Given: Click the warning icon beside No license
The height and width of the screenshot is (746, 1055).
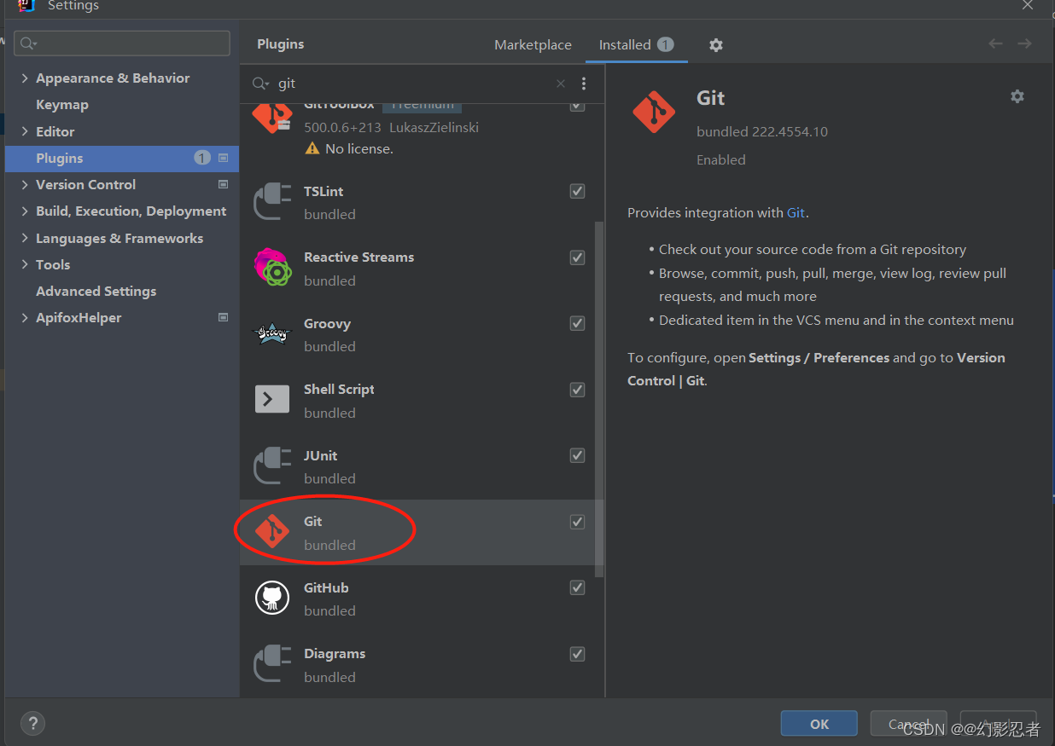Looking at the screenshot, I should (x=312, y=148).
